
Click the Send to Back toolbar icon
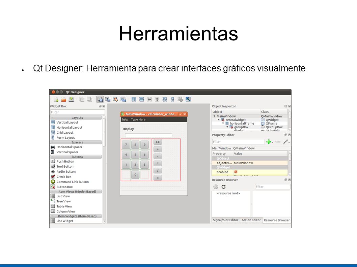[x=82, y=99]
